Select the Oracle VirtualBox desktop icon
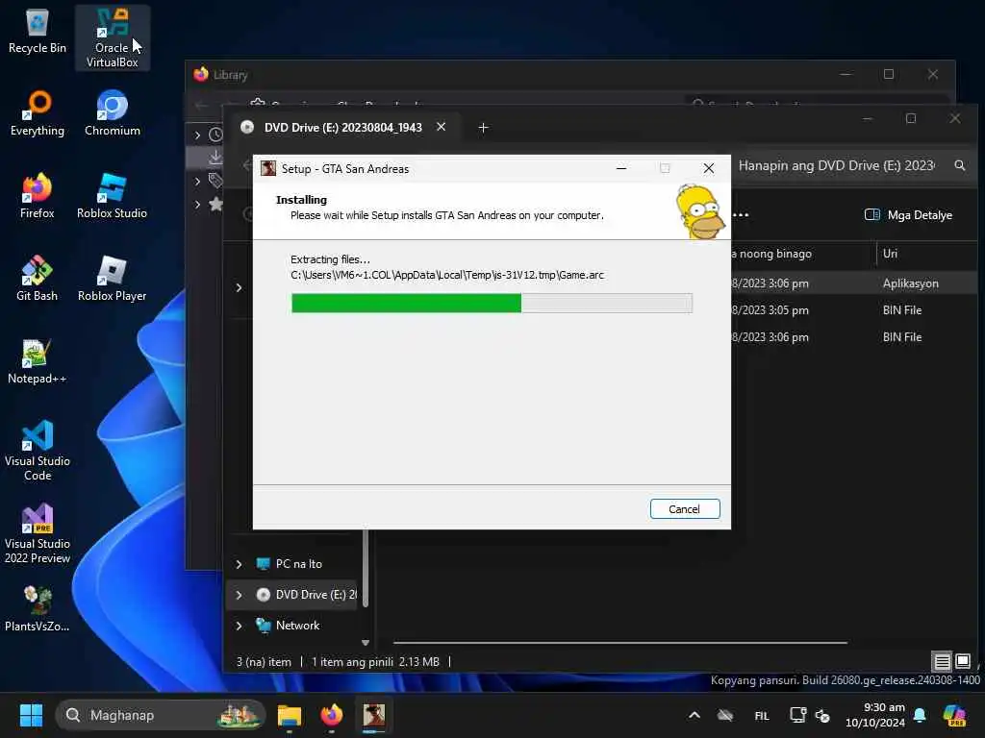Viewport: 985px width, 738px height. point(112,37)
